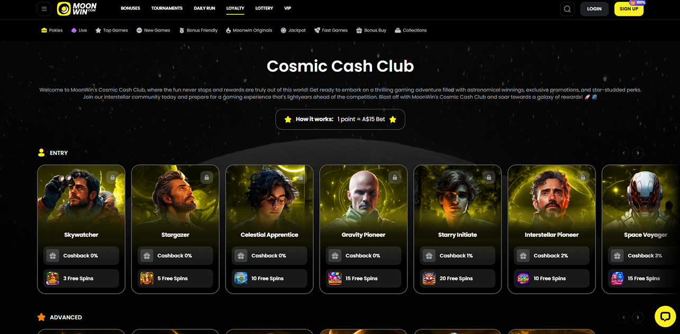Screen dimensions: 680x334
Task: Click the 3 Free Spins game icon
Action: click(53, 279)
